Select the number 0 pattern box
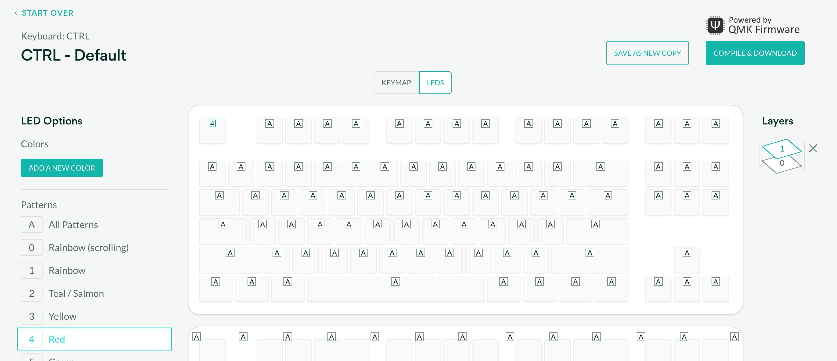Viewport: 837px width, 361px height. coord(32,247)
